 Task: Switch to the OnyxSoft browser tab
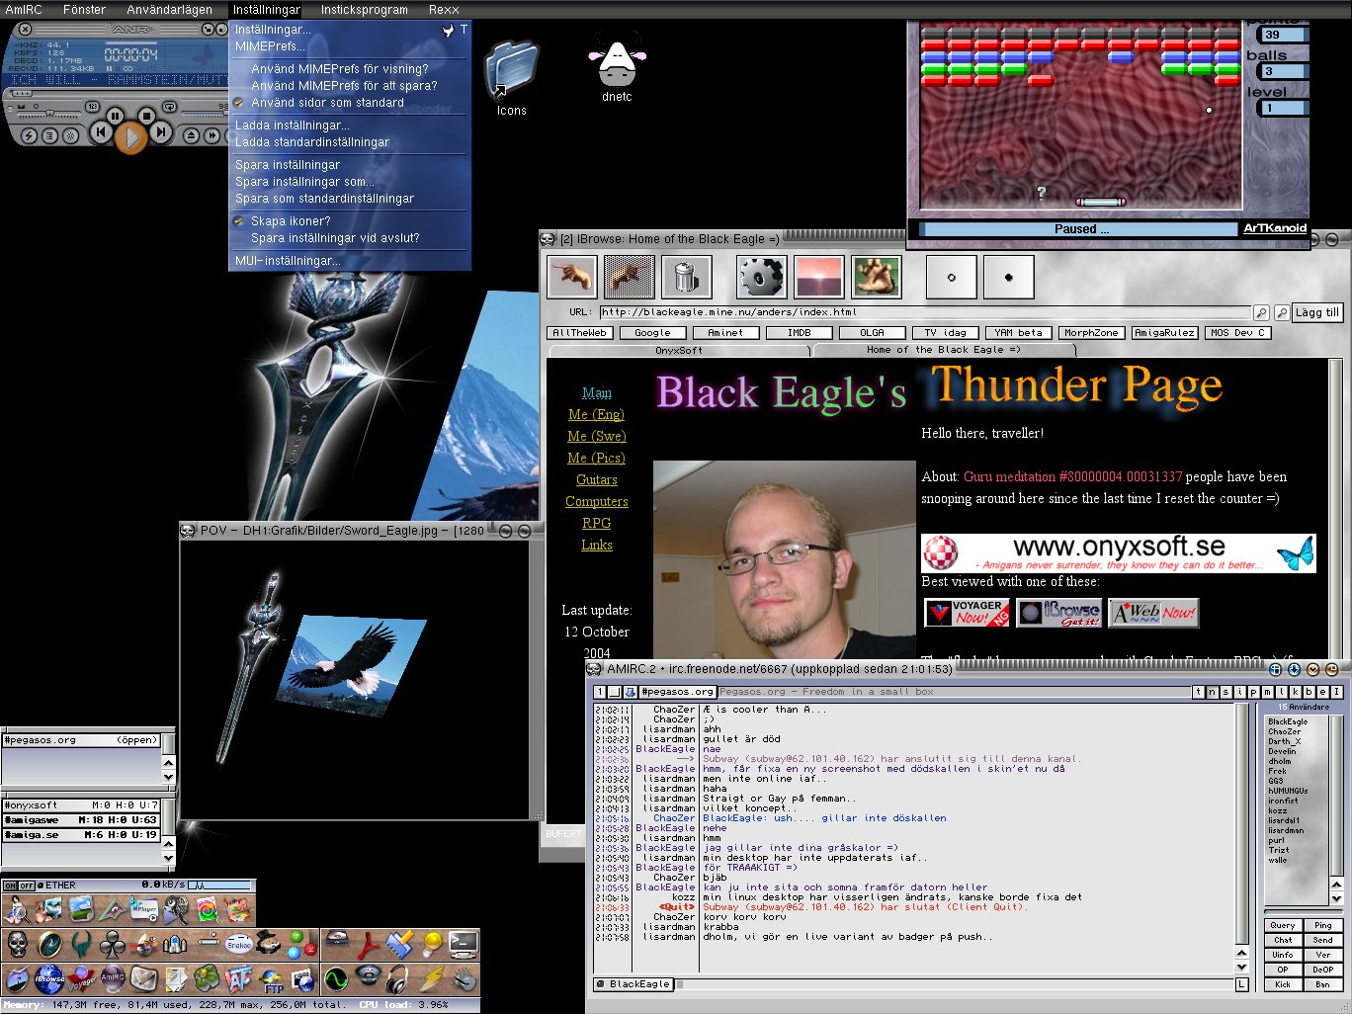point(679,350)
